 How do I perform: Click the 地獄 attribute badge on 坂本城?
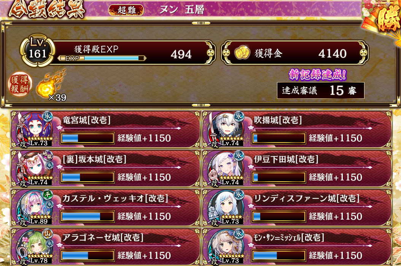[46, 155]
